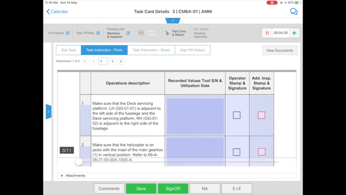Click the red screen recording indicator
This screenshot has width=346, height=195.
[272, 3]
